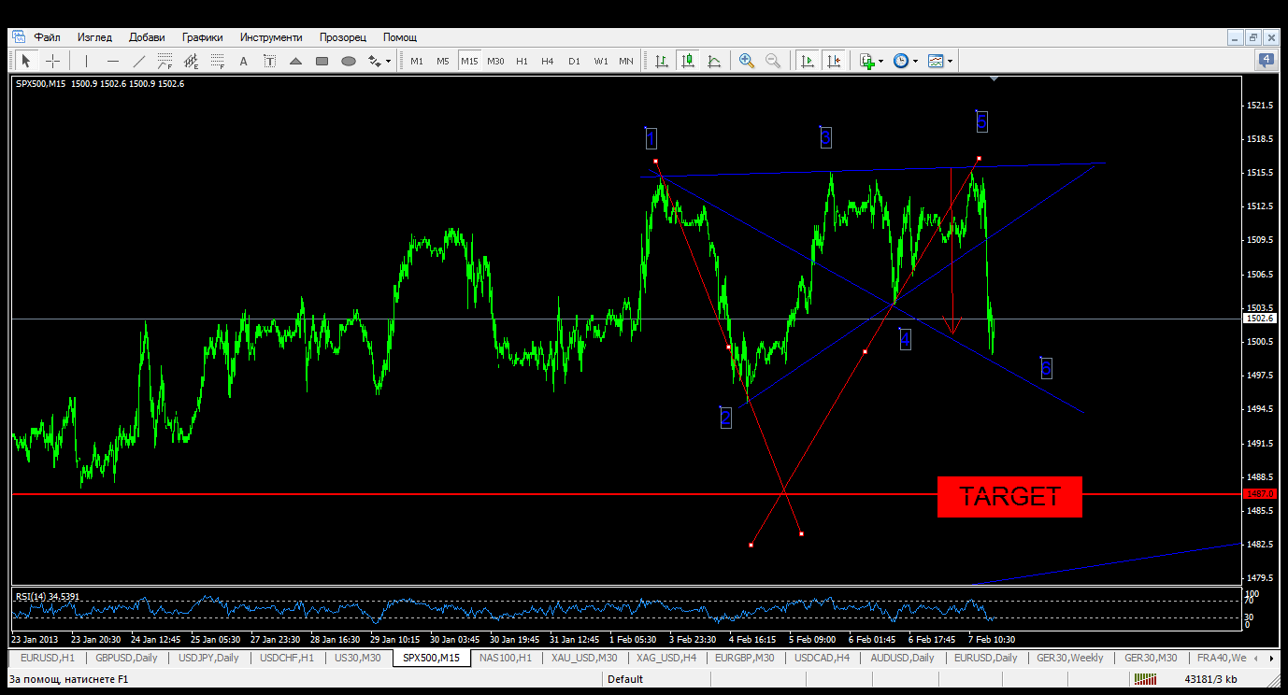Viewport: 1288px width, 695px height.
Task: Switch to XAU_USD,M30 chart tab
Action: (584, 658)
